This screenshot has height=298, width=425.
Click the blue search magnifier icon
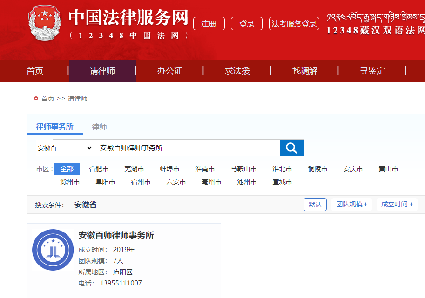coord(291,147)
